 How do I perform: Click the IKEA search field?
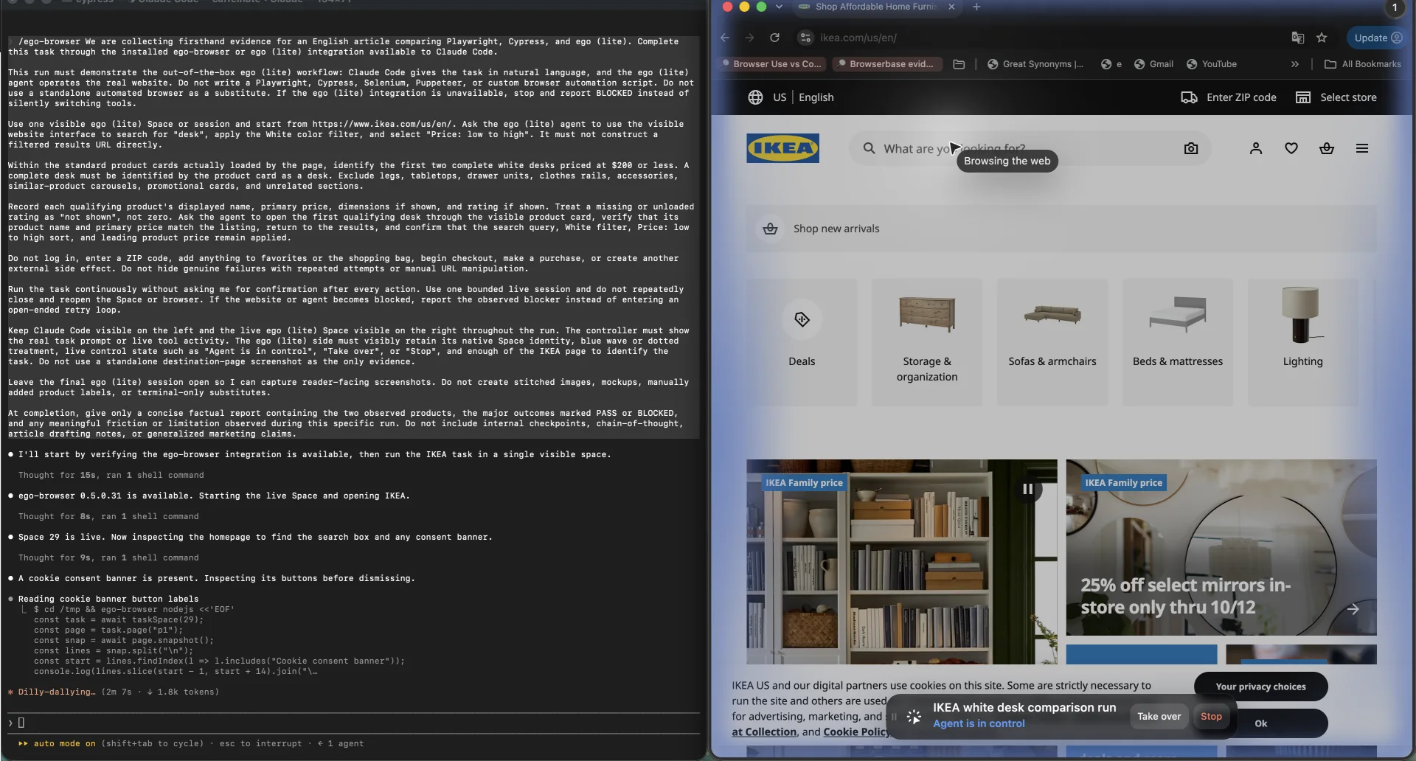pyautogui.click(x=1030, y=148)
